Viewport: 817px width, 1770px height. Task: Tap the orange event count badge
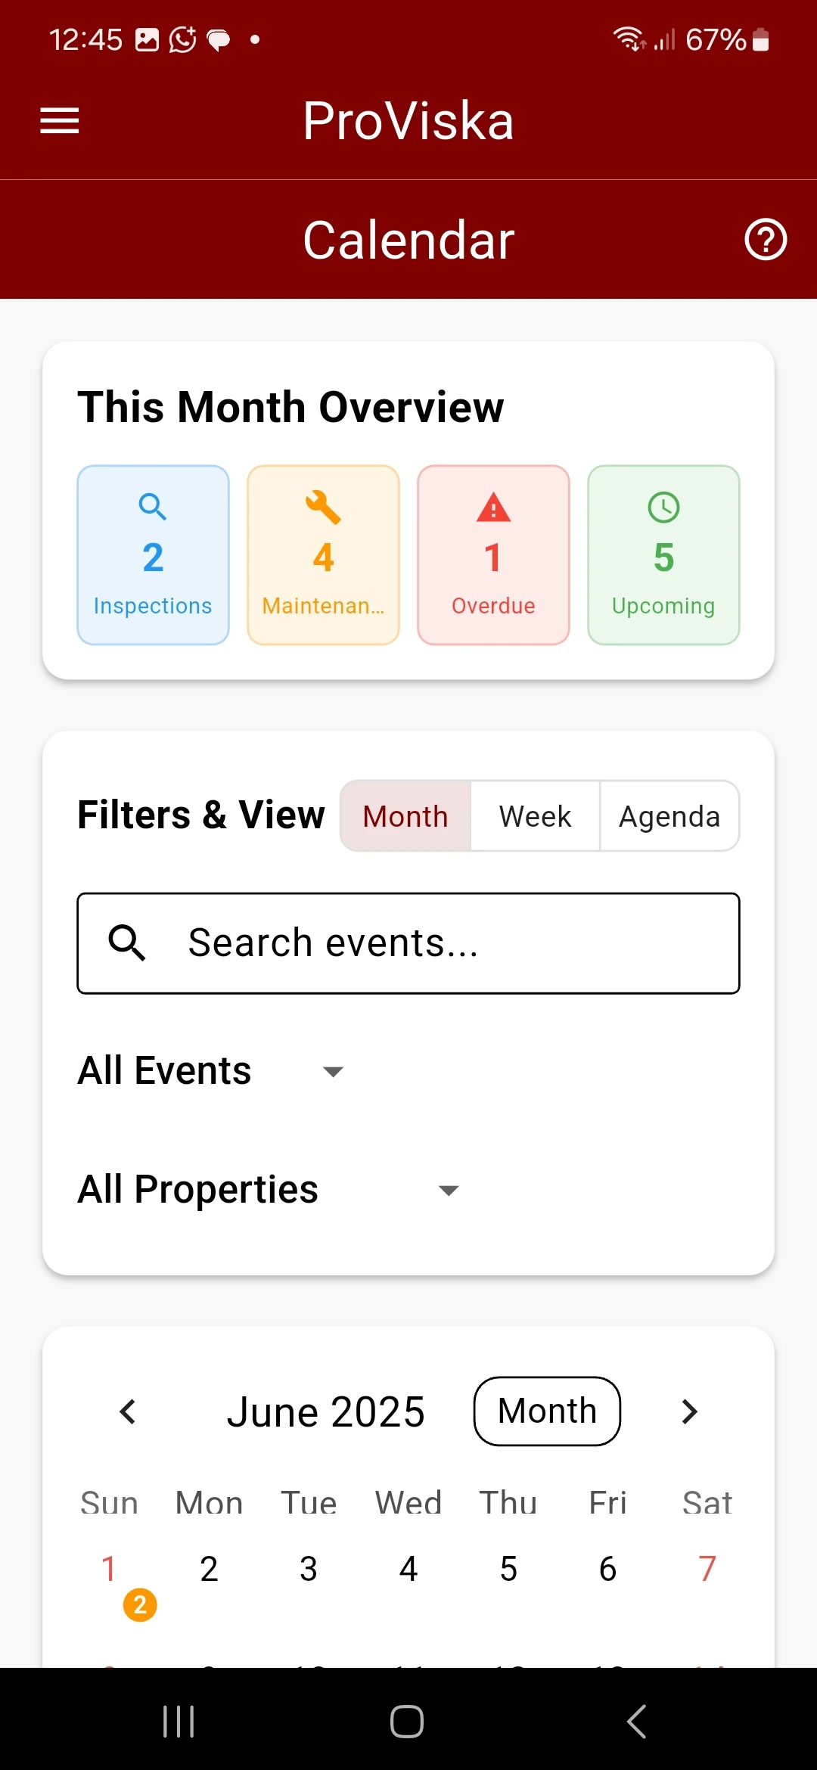(x=140, y=1604)
